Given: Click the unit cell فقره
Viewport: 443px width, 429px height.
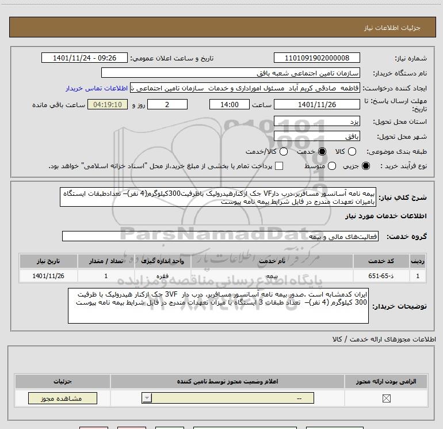Looking at the screenshot, I should pos(162,276).
